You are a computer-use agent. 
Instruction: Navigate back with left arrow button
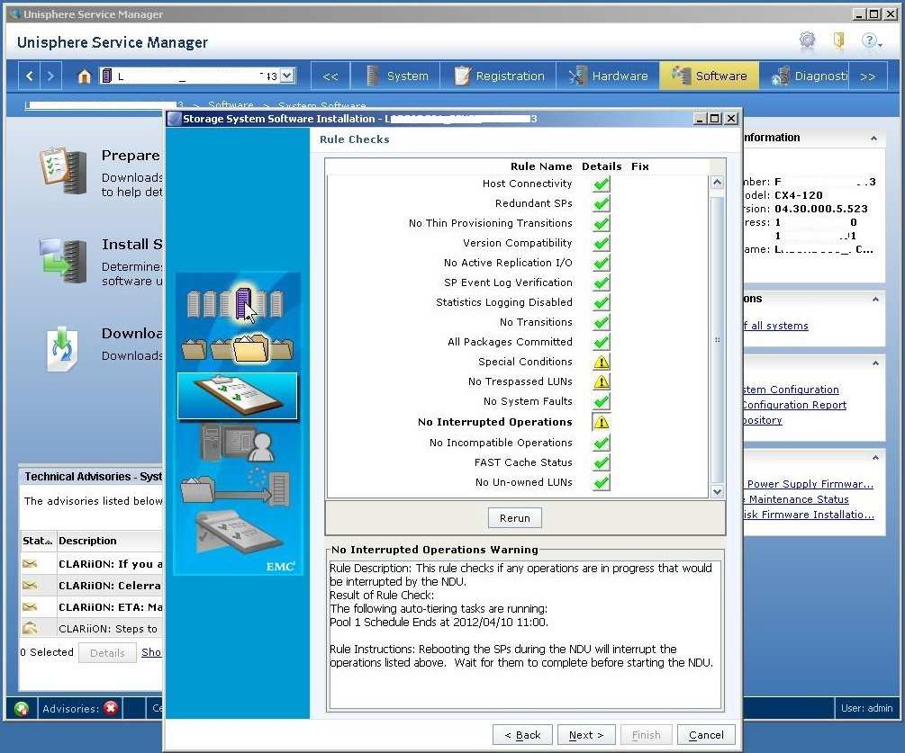click(x=30, y=76)
